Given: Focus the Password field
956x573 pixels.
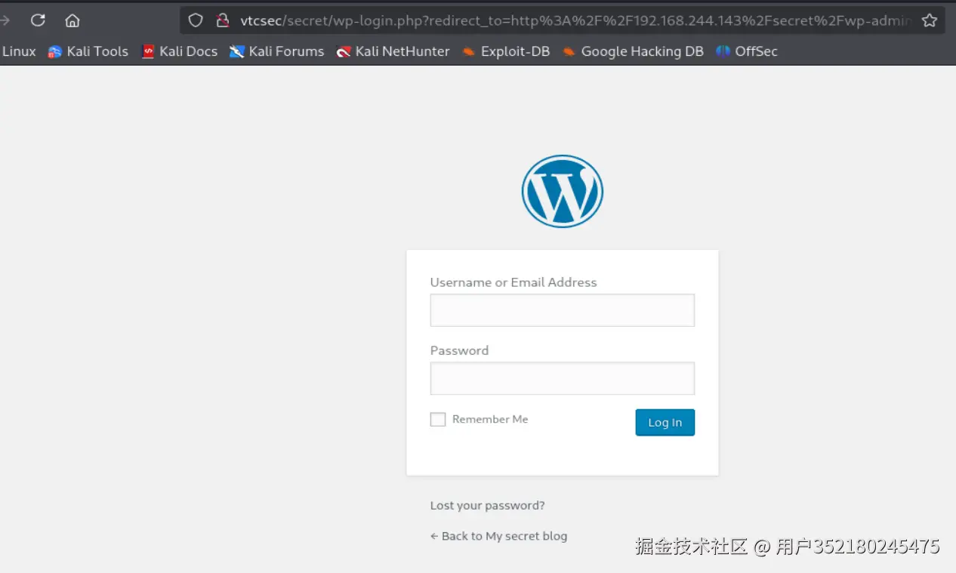Looking at the screenshot, I should [x=563, y=378].
